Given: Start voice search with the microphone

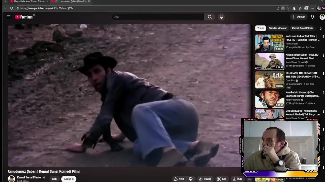Looking at the screenshot, I should point(221,17).
